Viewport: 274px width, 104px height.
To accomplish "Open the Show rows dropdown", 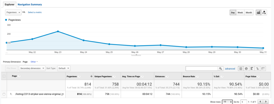I will [x=227, y=102].
